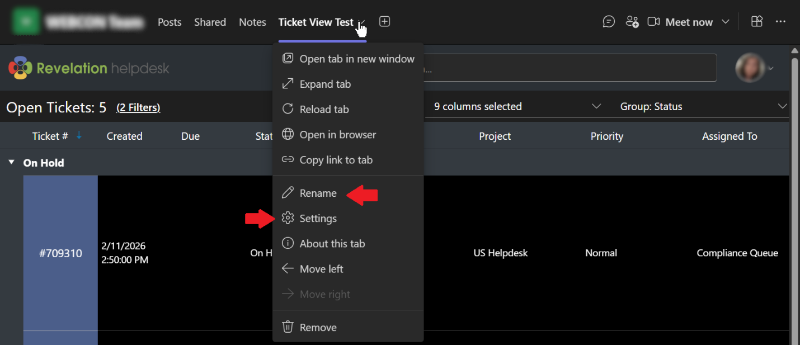Open the apps grid icon
800x345 pixels.
pos(757,22)
